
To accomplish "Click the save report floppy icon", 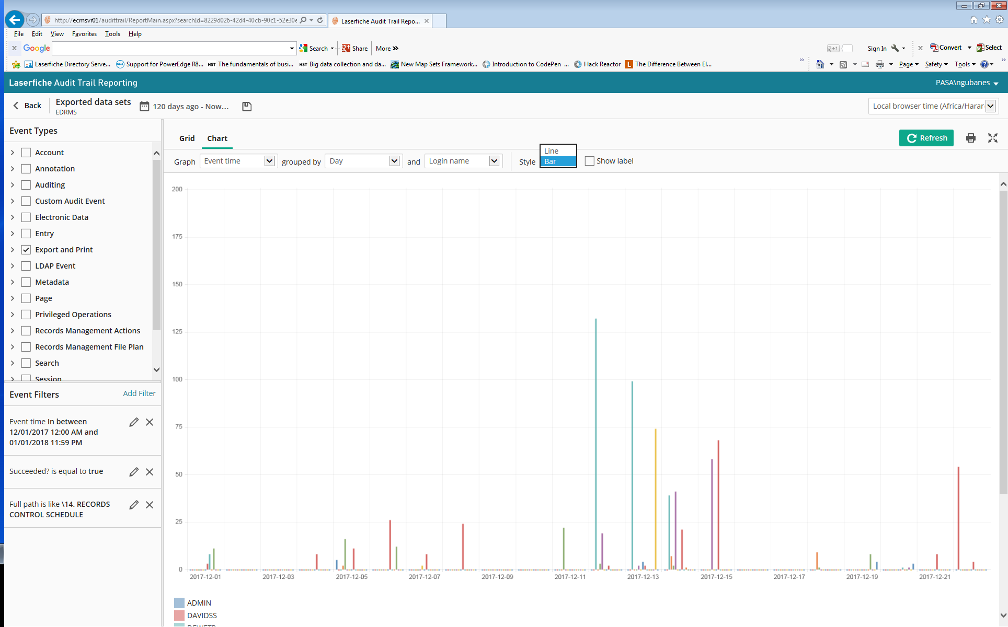I will pos(247,107).
